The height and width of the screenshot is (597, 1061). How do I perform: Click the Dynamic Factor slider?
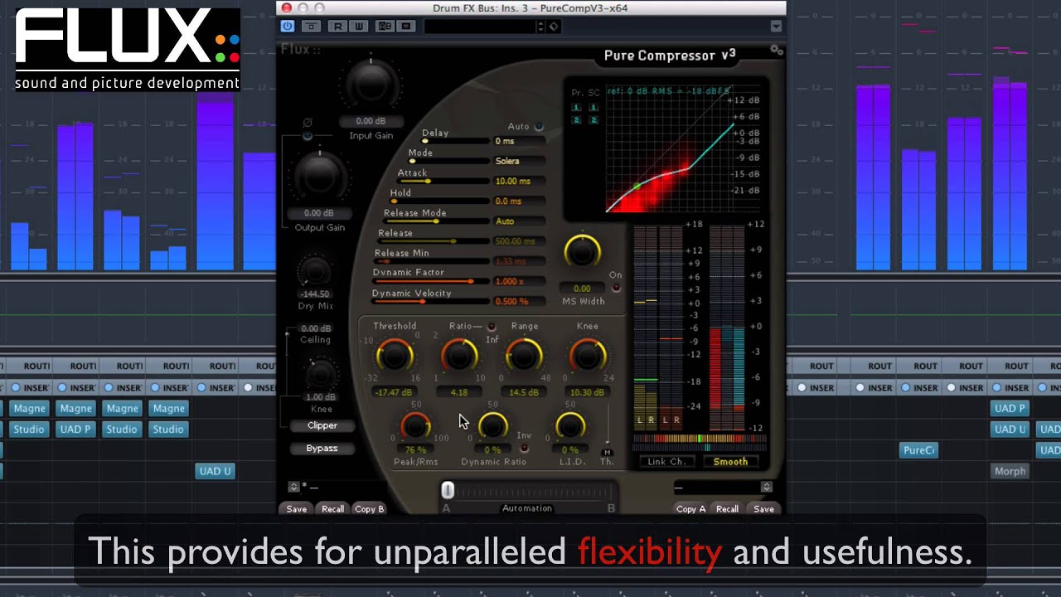(x=431, y=281)
